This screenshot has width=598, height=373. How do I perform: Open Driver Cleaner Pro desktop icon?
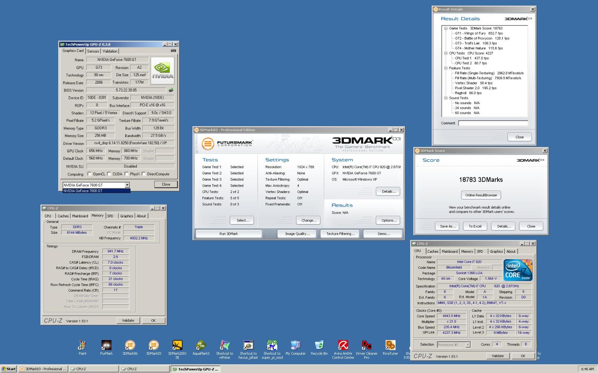(x=367, y=345)
